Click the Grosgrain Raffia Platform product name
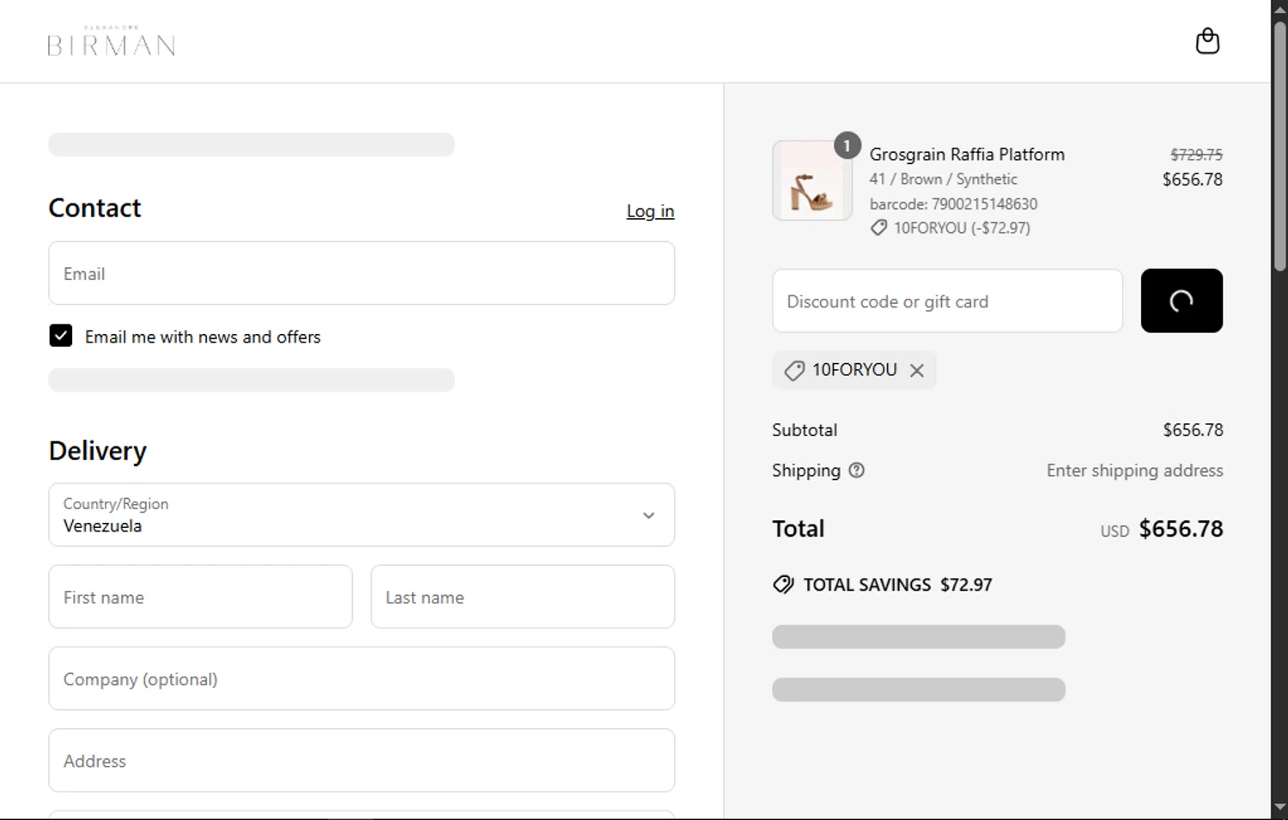 point(967,155)
